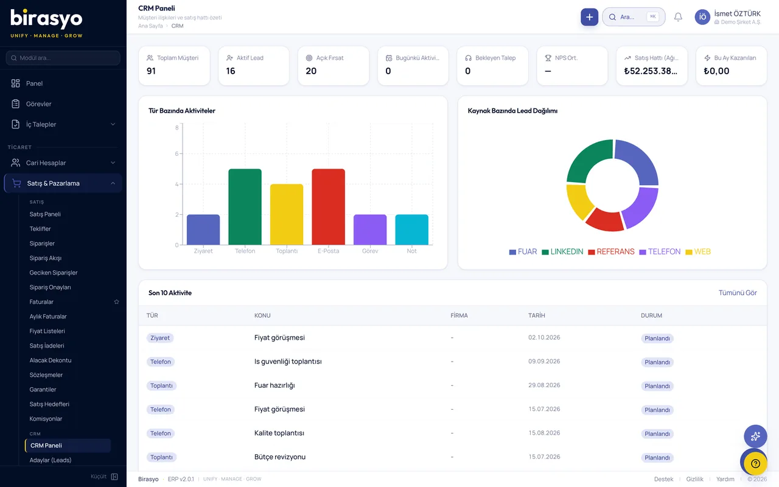Open the AI sparkle assistant button
The image size is (779, 487).
click(x=755, y=436)
